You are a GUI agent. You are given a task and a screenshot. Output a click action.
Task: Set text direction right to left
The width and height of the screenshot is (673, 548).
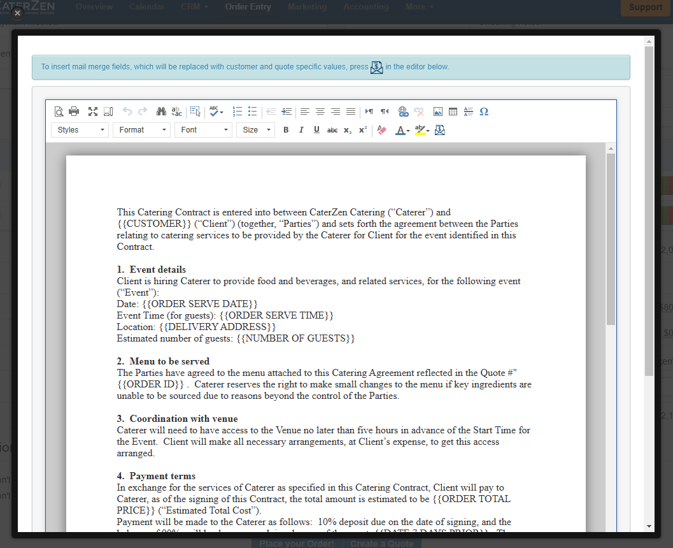(x=385, y=112)
